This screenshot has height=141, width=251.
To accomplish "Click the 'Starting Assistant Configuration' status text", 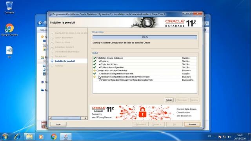I will 121,43.
